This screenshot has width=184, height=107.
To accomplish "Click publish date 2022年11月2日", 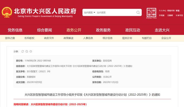I will [x=111, y=82].
